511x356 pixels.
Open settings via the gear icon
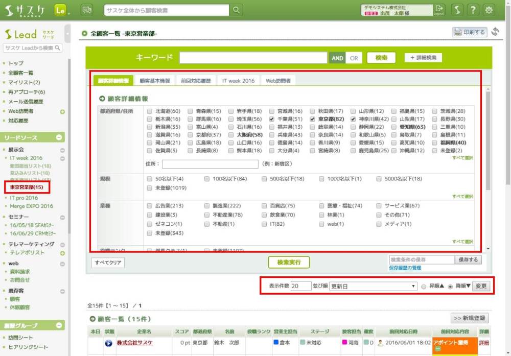tap(489, 10)
